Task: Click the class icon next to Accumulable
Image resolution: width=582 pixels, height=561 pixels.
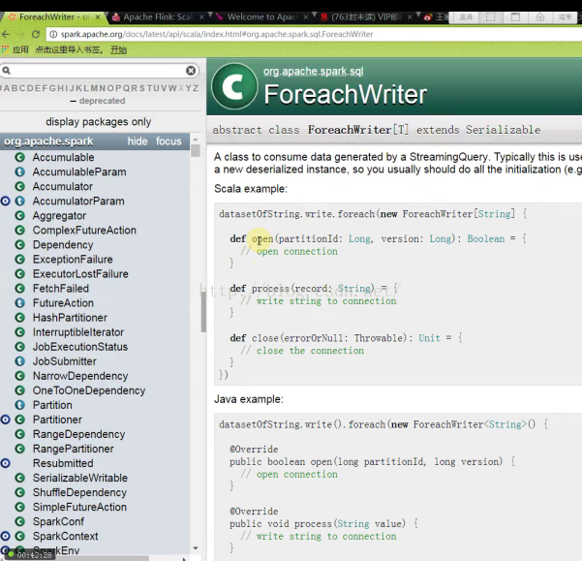Action: 19,157
